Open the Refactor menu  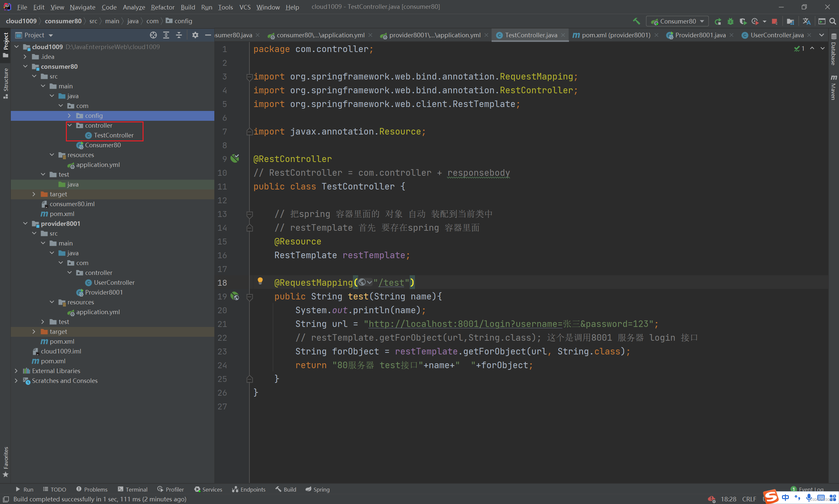pyautogui.click(x=162, y=7)
